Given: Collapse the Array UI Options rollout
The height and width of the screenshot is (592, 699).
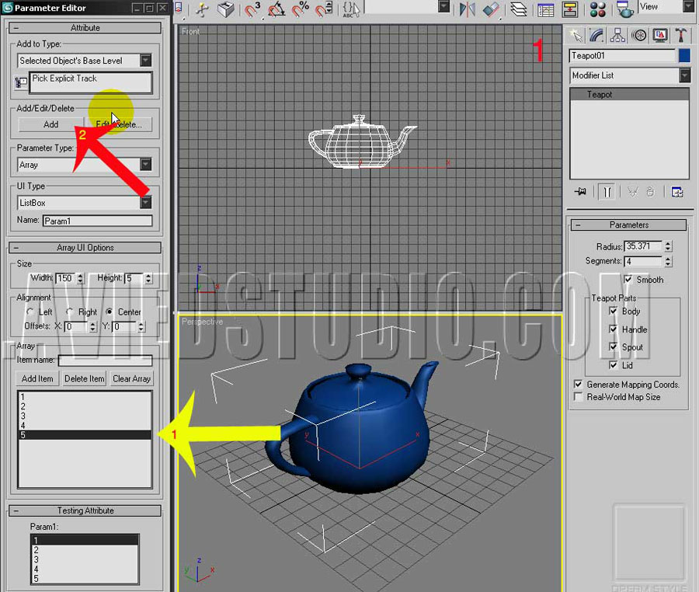Looking at the screenshot, I should (85, 247).
